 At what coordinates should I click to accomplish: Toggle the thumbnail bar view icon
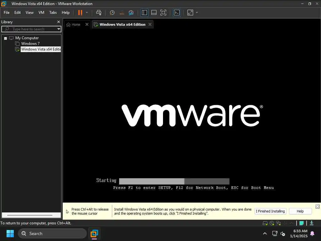154,13
